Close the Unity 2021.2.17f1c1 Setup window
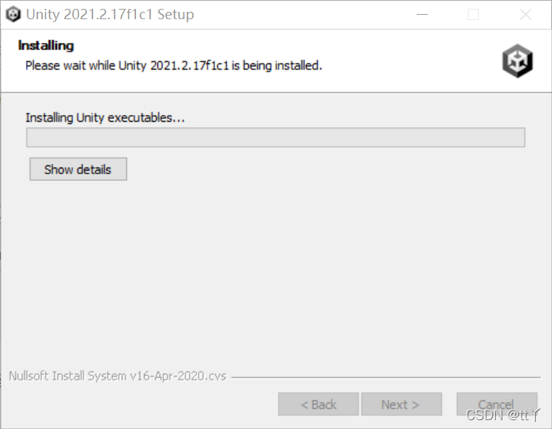The width and height of the screenshot is (552, 429). pyautogui.click(x=525, y=15)
